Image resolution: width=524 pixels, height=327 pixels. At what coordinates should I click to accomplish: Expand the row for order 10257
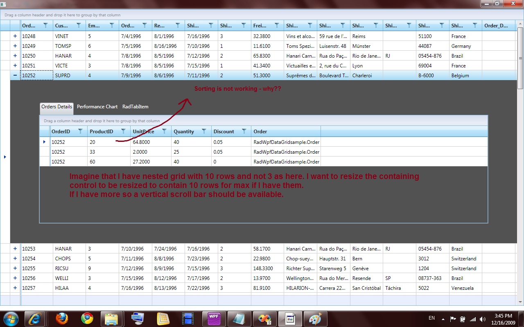point(15,288)
